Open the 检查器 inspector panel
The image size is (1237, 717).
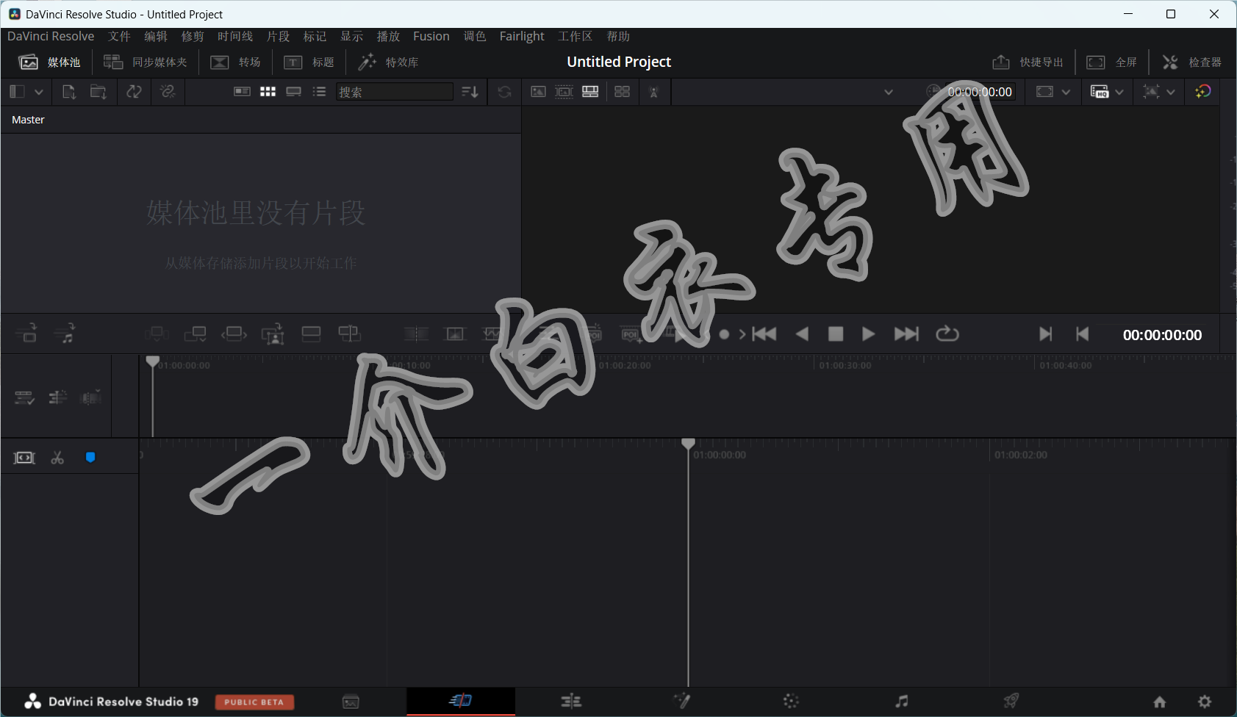[1192, 62]
